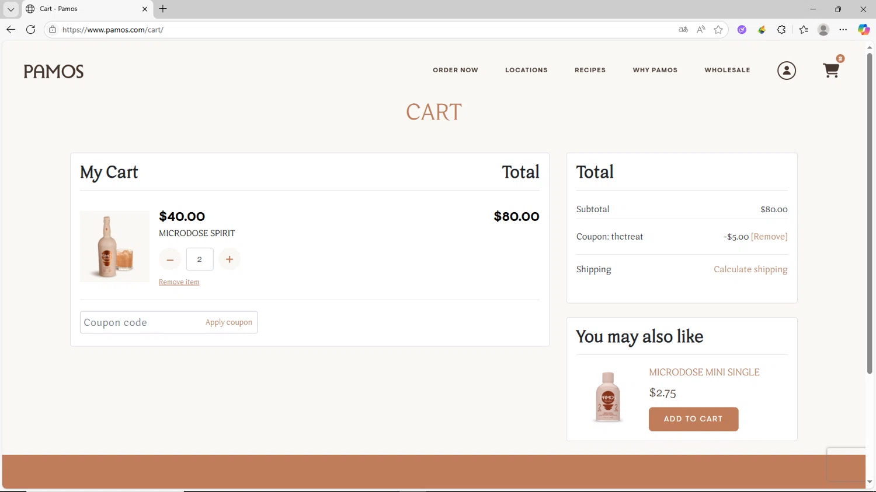Minimize the browser window
Viewport: 876px width, 492px height.
point(813,9)
